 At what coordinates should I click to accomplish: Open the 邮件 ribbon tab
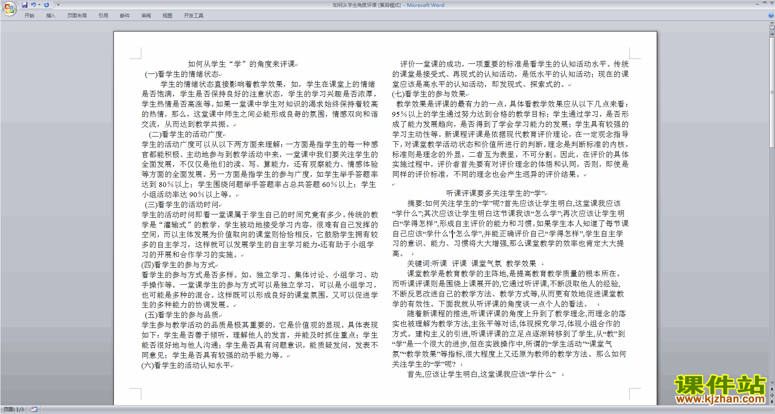pyautogui.click(x=125, y=16)
